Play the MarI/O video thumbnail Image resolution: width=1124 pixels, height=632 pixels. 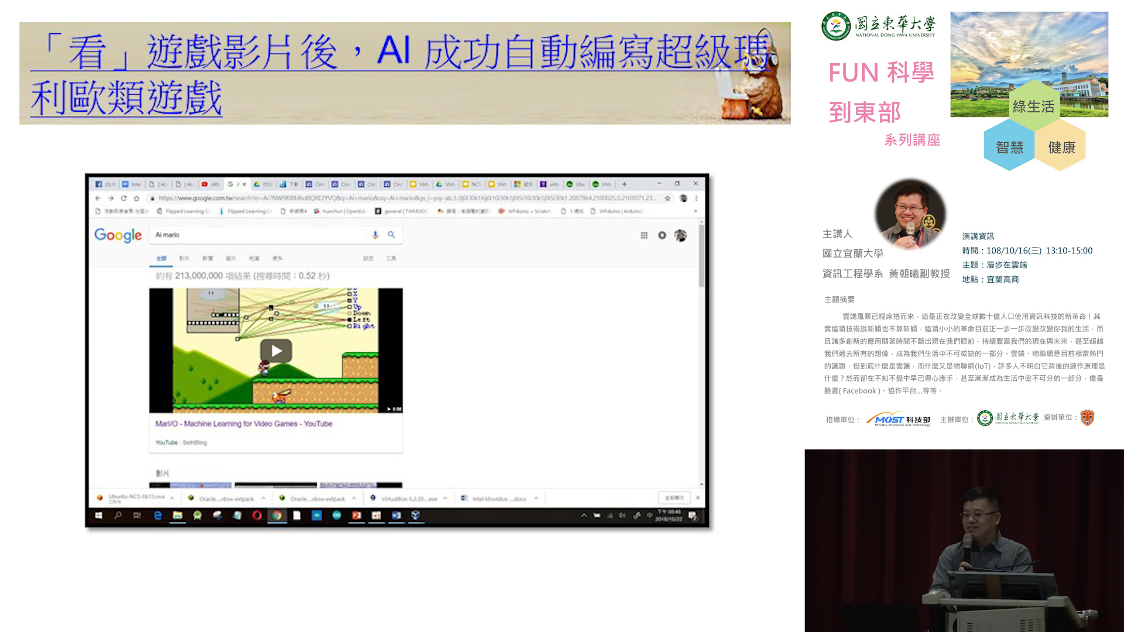pyautogui.click(x=276, y=351)
